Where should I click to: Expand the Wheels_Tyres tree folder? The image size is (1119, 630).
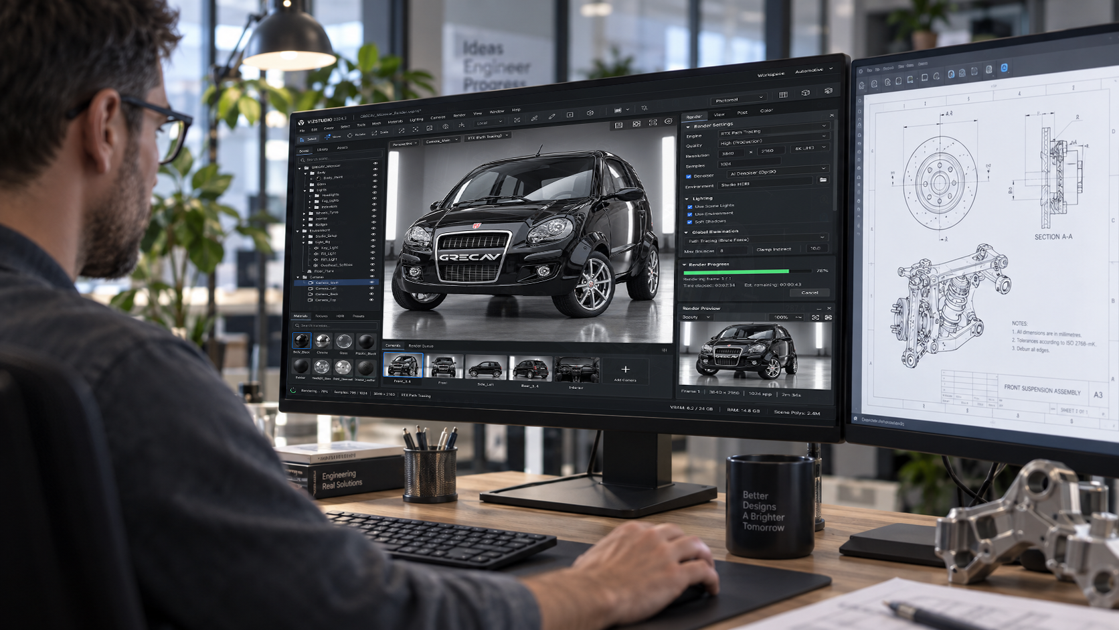pos(305,213)
